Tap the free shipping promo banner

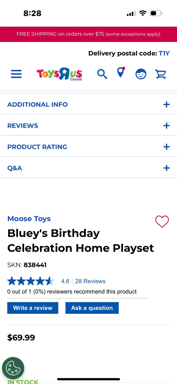coord(88,34)
